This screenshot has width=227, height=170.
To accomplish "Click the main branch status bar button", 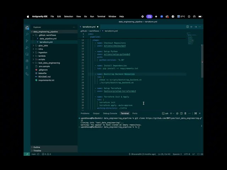I will tap(34, 154).
